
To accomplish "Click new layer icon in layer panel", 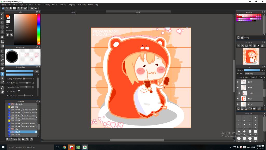I will (x=238, y=109).
